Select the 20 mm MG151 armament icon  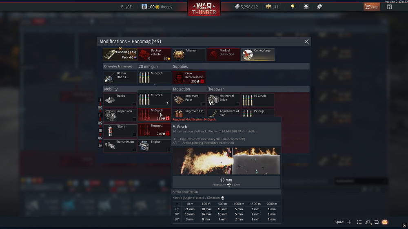tap(109, 77)
